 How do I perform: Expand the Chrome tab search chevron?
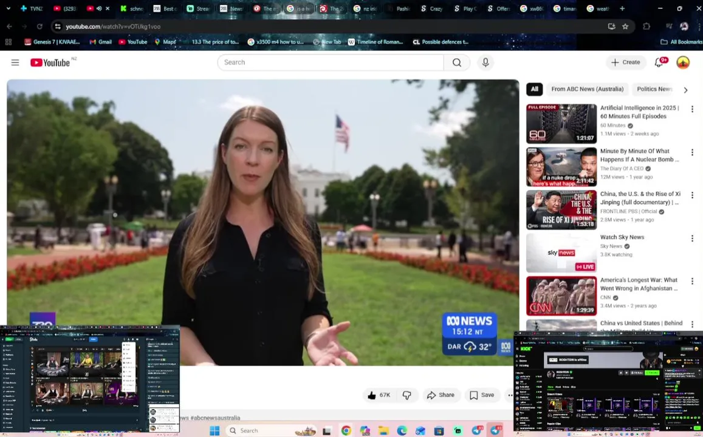point(8,8)
